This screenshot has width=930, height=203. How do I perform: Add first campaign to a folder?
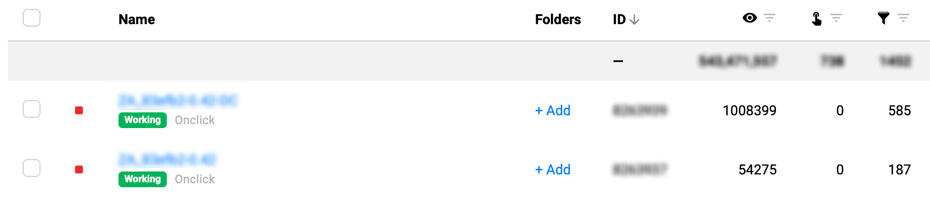pyautogui.click(x=553, y=110)
